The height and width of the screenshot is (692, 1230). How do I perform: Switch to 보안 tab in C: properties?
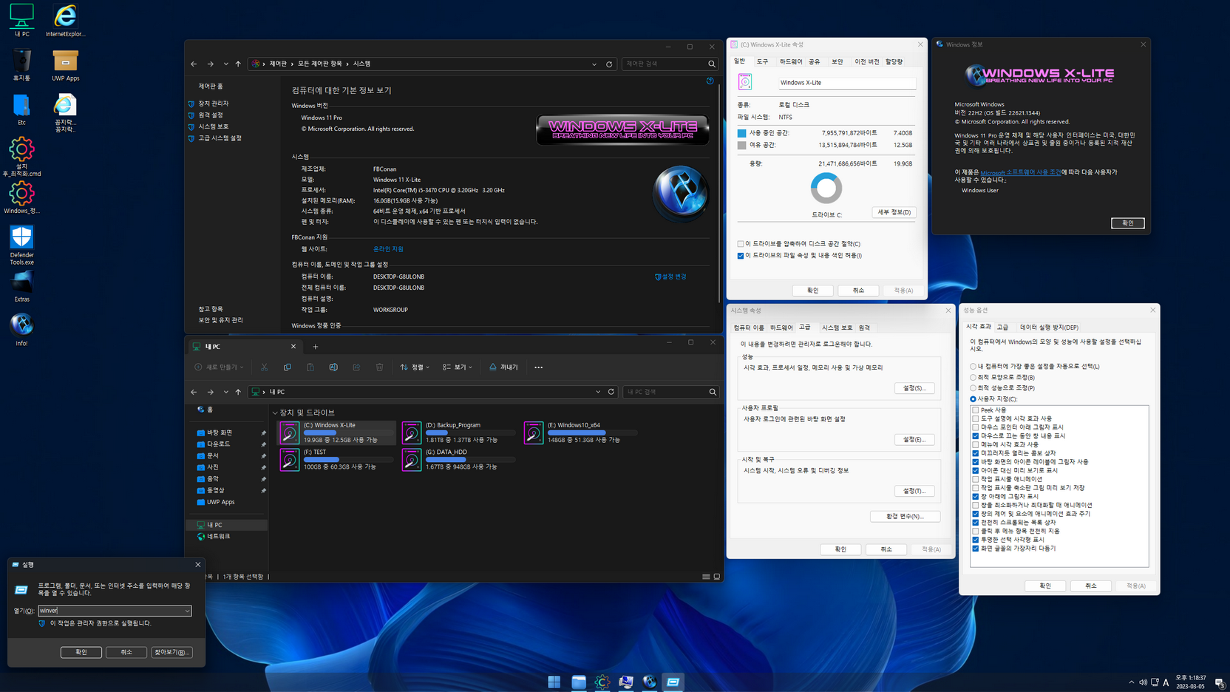point(837,62)
